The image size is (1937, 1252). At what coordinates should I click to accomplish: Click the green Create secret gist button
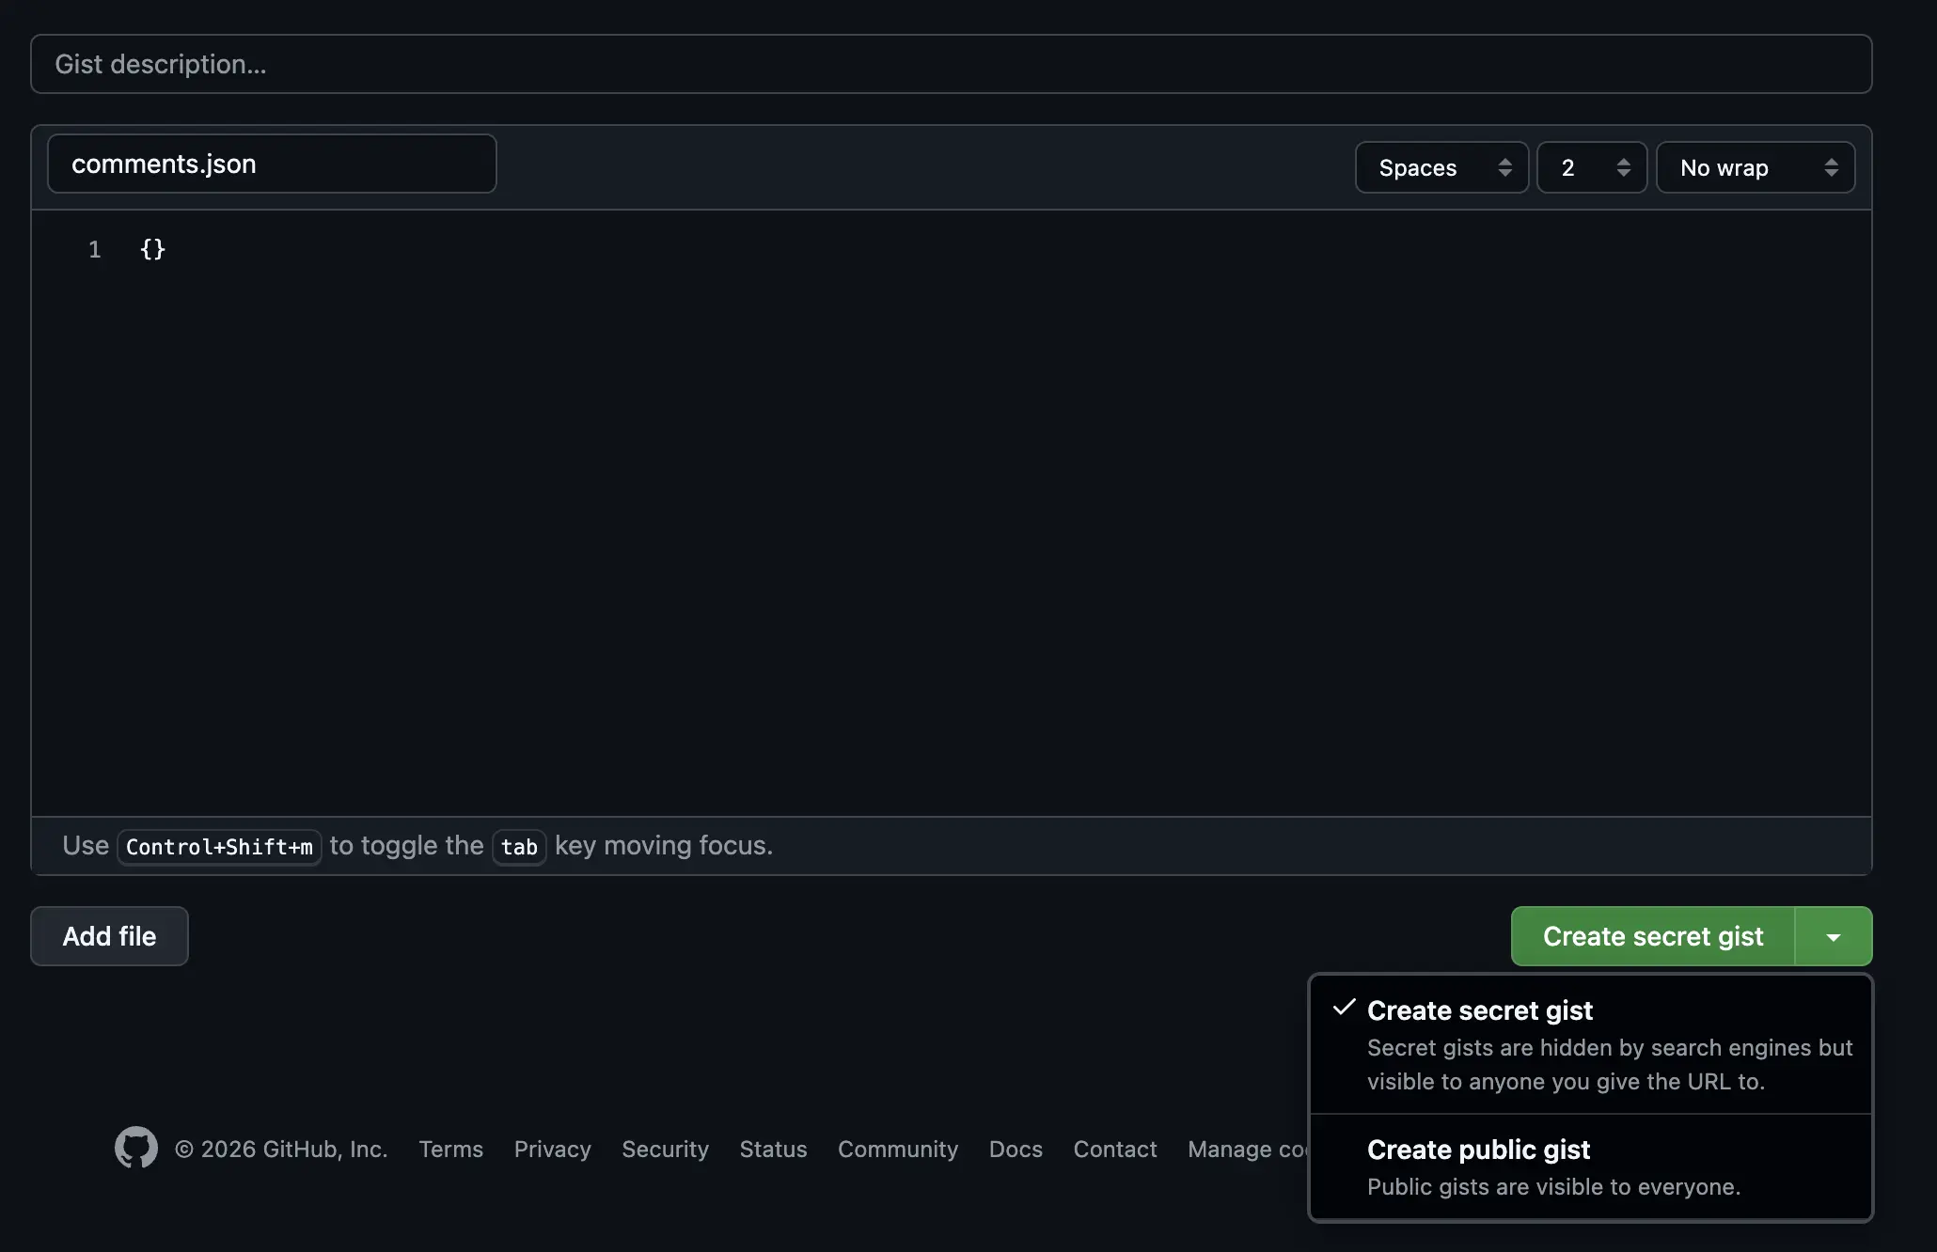click(x=1652, y=935)
